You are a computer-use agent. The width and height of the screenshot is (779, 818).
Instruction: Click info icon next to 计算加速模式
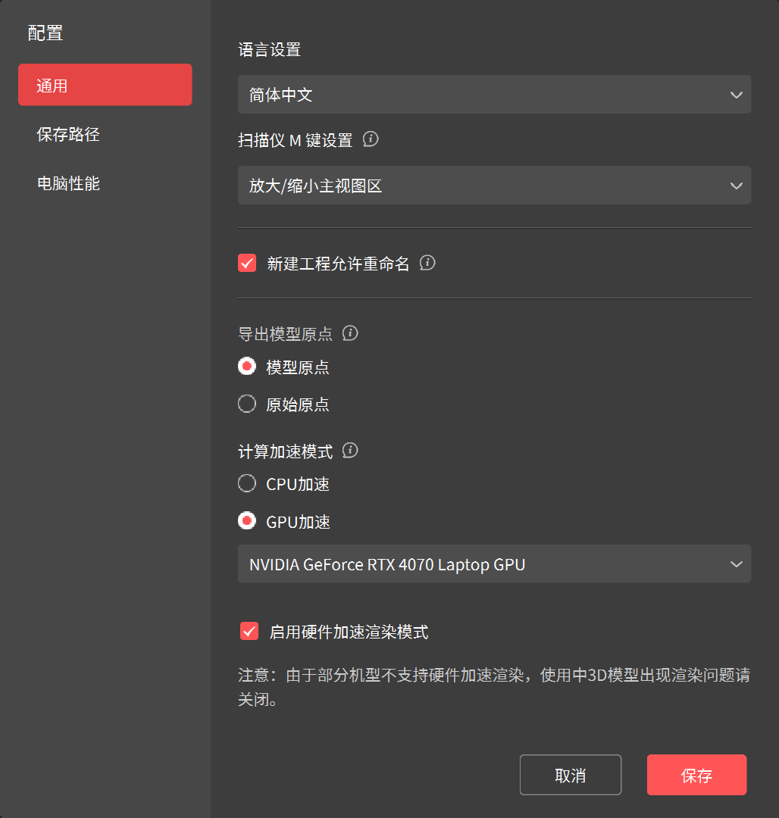pos(350,451)
